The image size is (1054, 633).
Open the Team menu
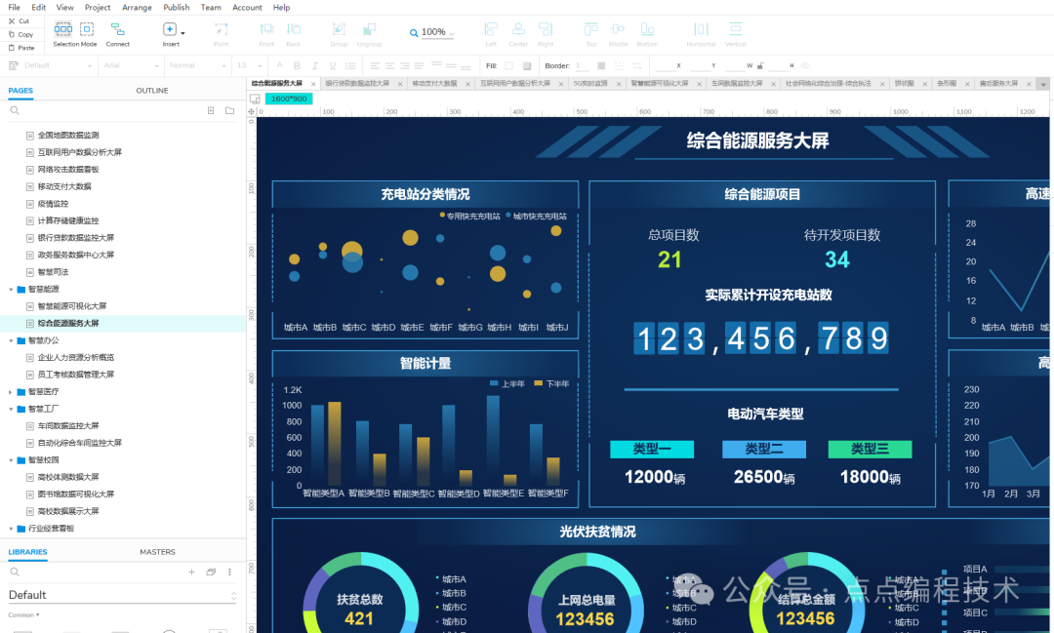[x=211, y=8]
